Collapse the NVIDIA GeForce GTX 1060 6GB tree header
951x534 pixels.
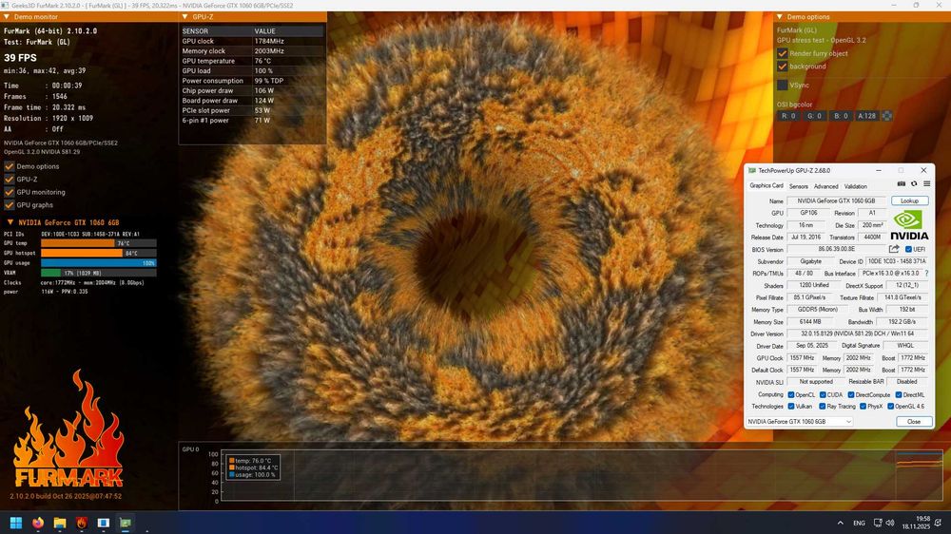[x=10, y=222]
